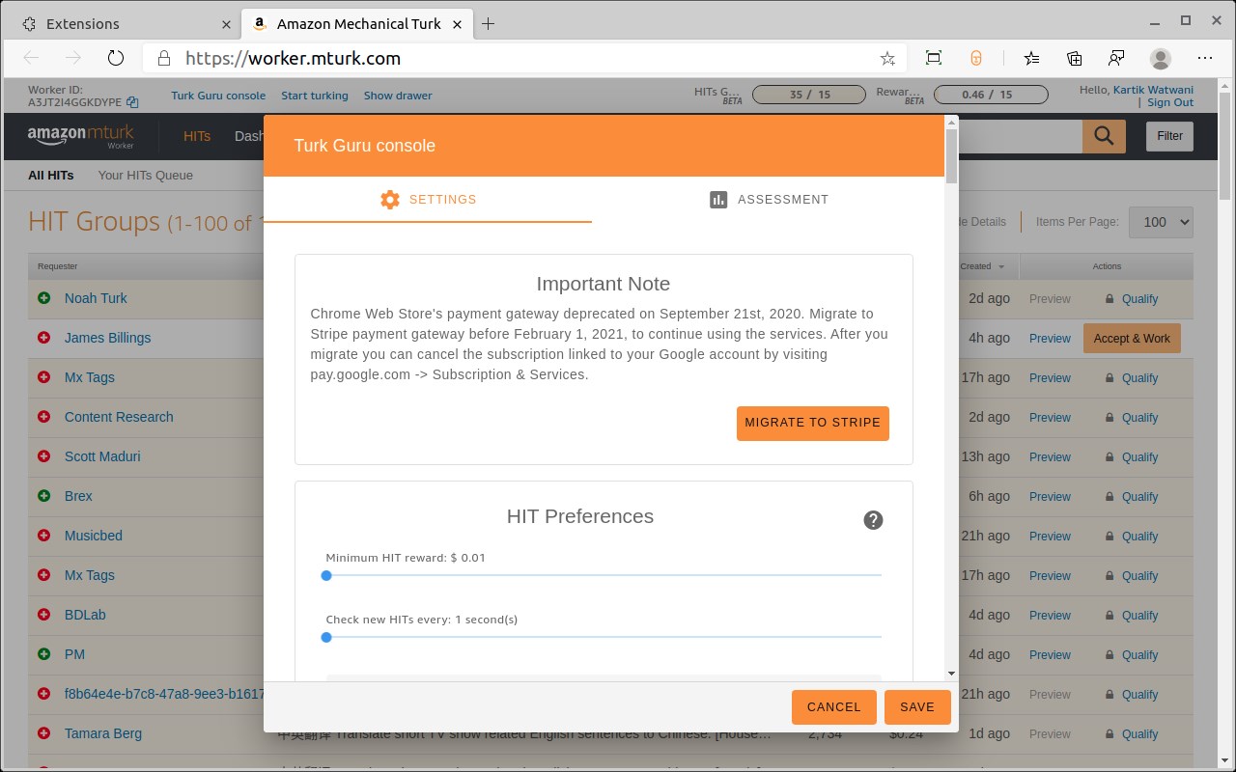The width and height of the screenshot is (1236, 772).
Task: Click page scrollbar up arrow
Action: coord(1226,86)
